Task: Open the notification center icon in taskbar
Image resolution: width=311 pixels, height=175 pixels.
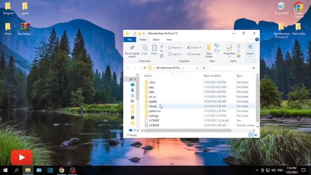Action: point(303,170)
